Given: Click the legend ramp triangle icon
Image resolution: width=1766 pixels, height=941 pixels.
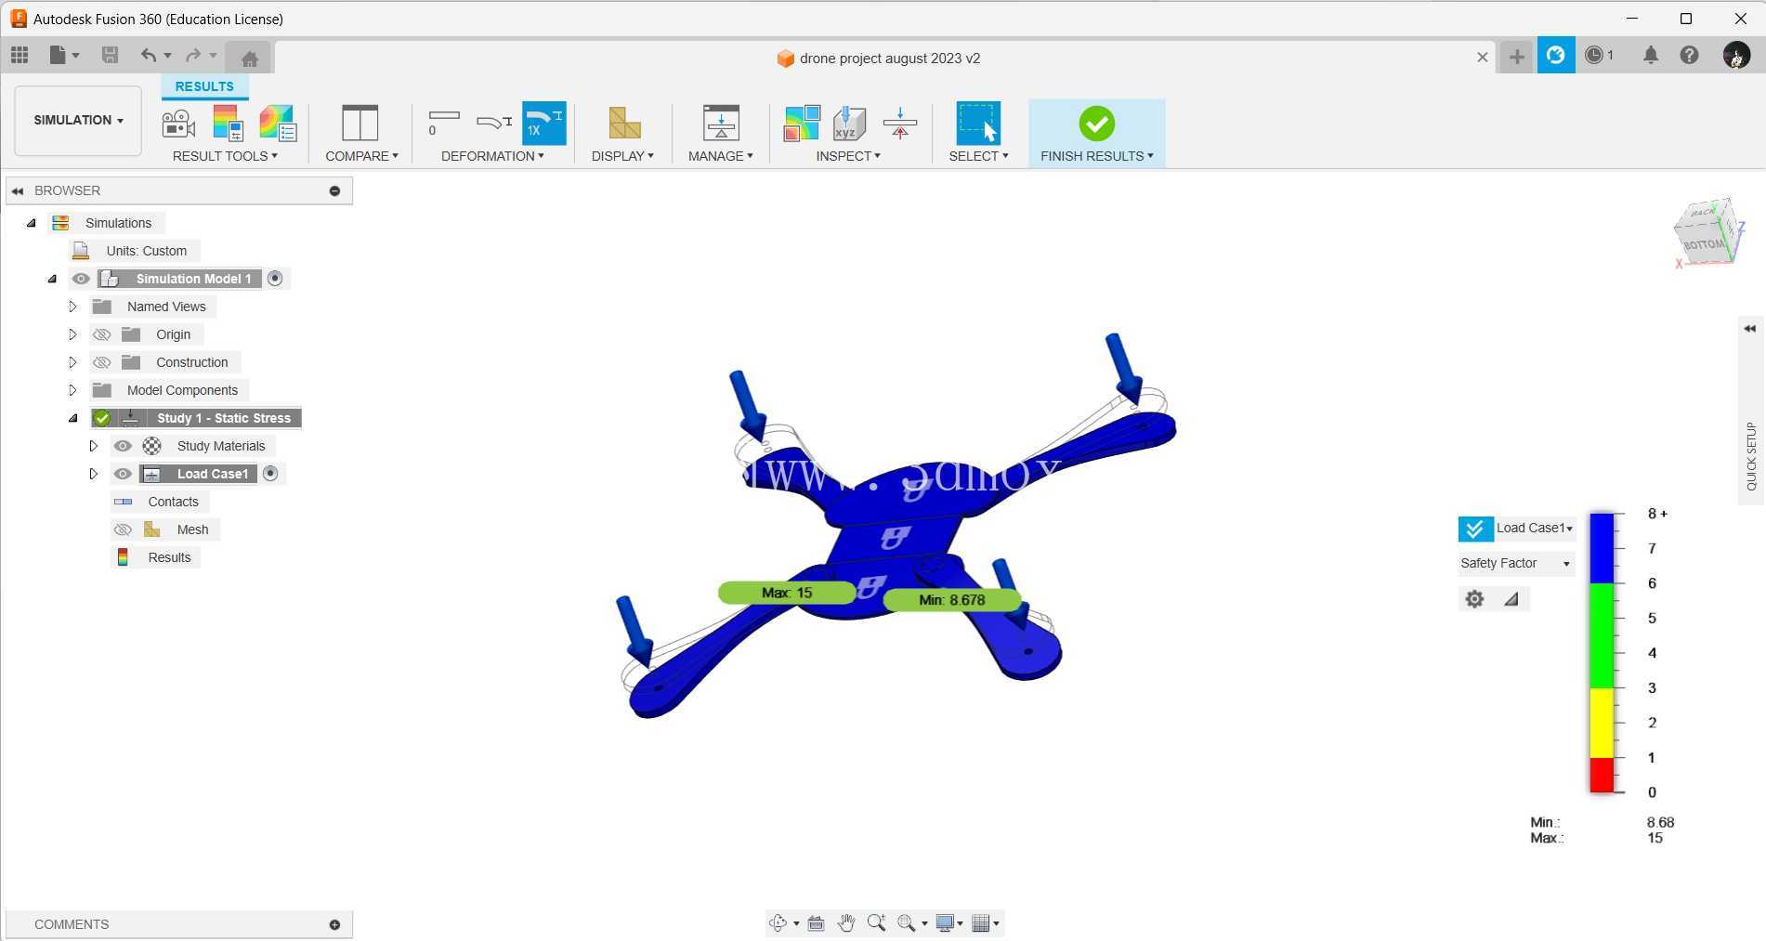Looking at the screenshot, I should pyautogui.click(x=1511, y=599).
